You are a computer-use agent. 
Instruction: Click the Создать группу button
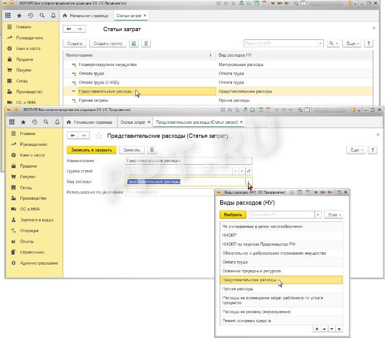point(108,43)
